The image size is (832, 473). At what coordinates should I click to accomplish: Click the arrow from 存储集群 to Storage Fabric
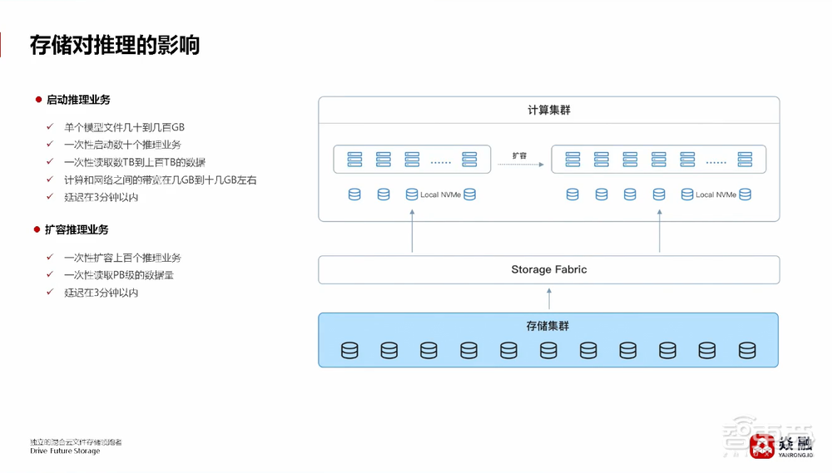(x=548, y=298)
